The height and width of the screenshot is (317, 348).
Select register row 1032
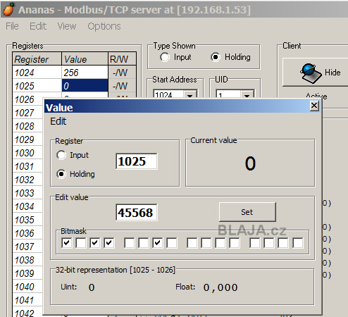(28, 180)
